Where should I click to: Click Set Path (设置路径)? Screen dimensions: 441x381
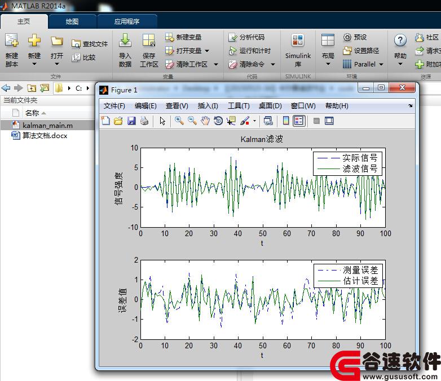point(361,51)
